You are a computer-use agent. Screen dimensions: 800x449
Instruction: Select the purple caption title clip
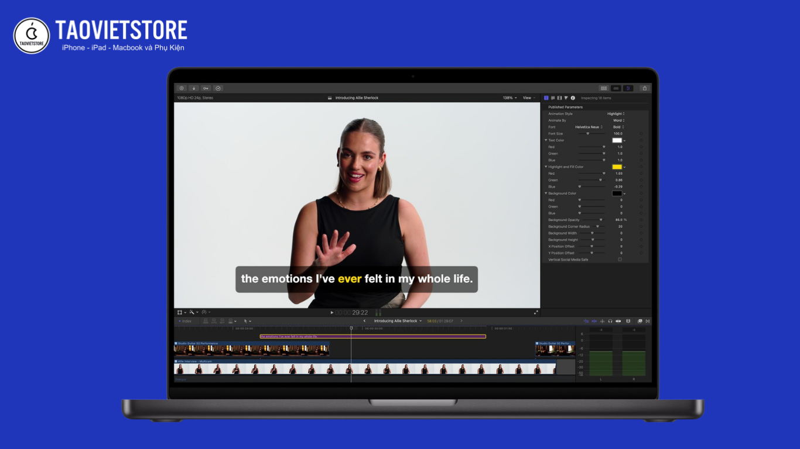click(x=372, y=336)
